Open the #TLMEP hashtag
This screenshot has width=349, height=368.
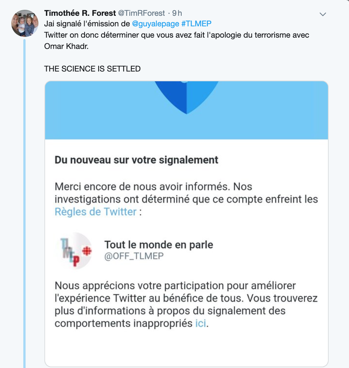click(196, 24)
